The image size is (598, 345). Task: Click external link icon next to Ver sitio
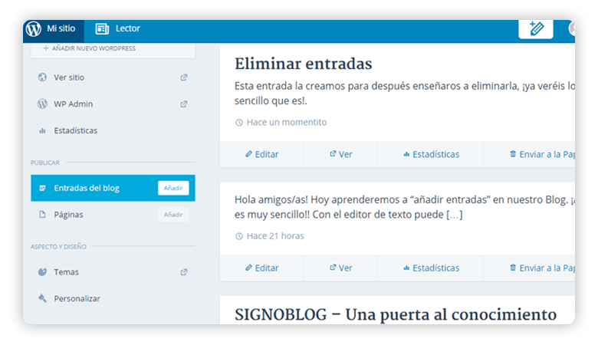pyautogui.click(x=184, y=77)
